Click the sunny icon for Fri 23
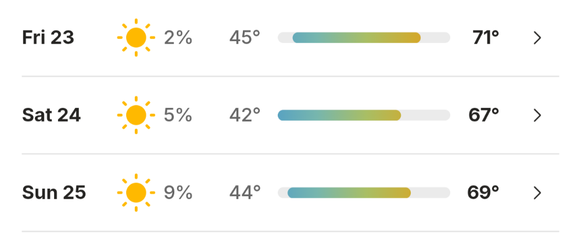Screen dimensions: 581x234 pyautogui.click(x=136, y=38)
